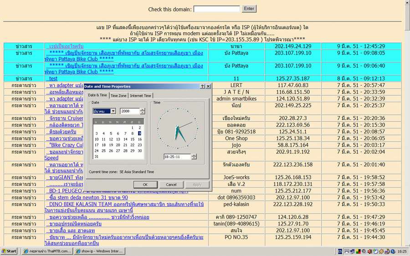Click the EN language indicator in system tray

[x=340, y=251]
